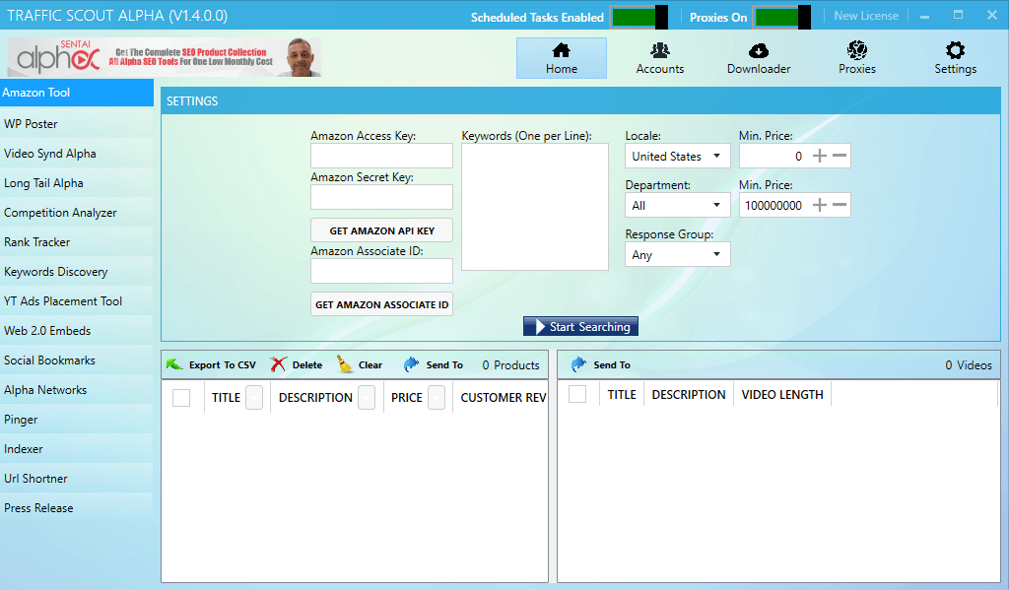1009x590 pixels.
Task: Send products to another tool
Action: click(x=433, y=364)
